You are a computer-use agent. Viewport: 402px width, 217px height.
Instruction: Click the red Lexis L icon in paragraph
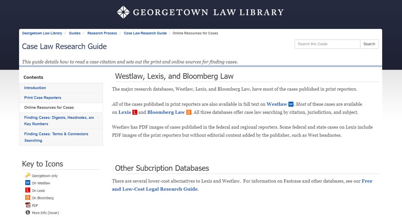tap(135, 112)
